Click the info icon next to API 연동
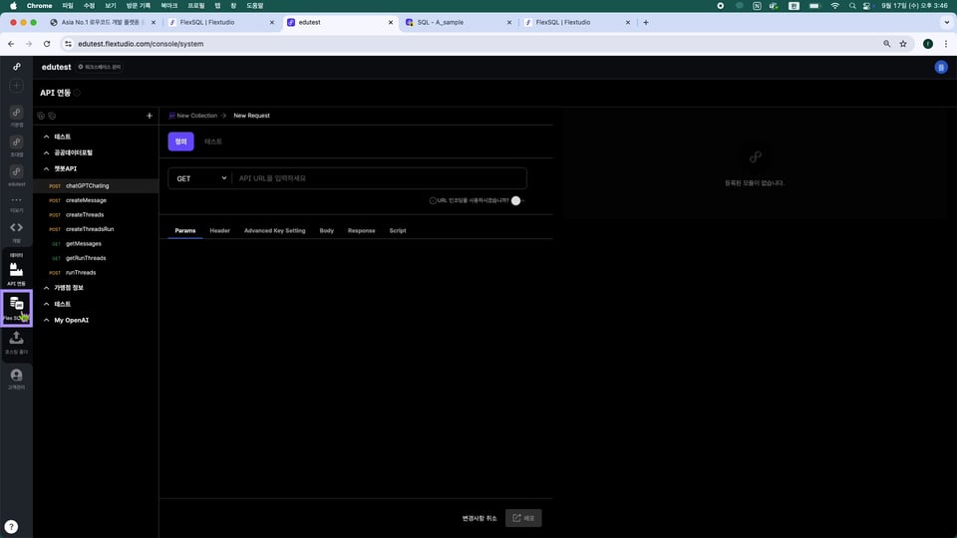Screen dimensions: 957x538 pyautogui.click(x=77, y=93)
